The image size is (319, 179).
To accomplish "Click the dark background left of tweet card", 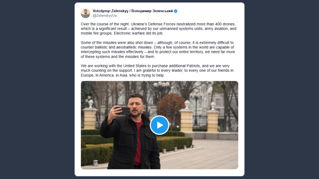I will point(37,89).
